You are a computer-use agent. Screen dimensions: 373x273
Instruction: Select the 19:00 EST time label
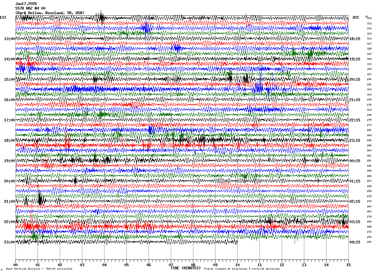(x=9, y=161)
